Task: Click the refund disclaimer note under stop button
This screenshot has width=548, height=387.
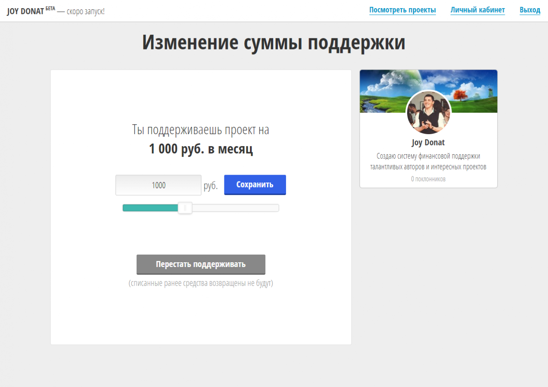Action: pos(201,284)
